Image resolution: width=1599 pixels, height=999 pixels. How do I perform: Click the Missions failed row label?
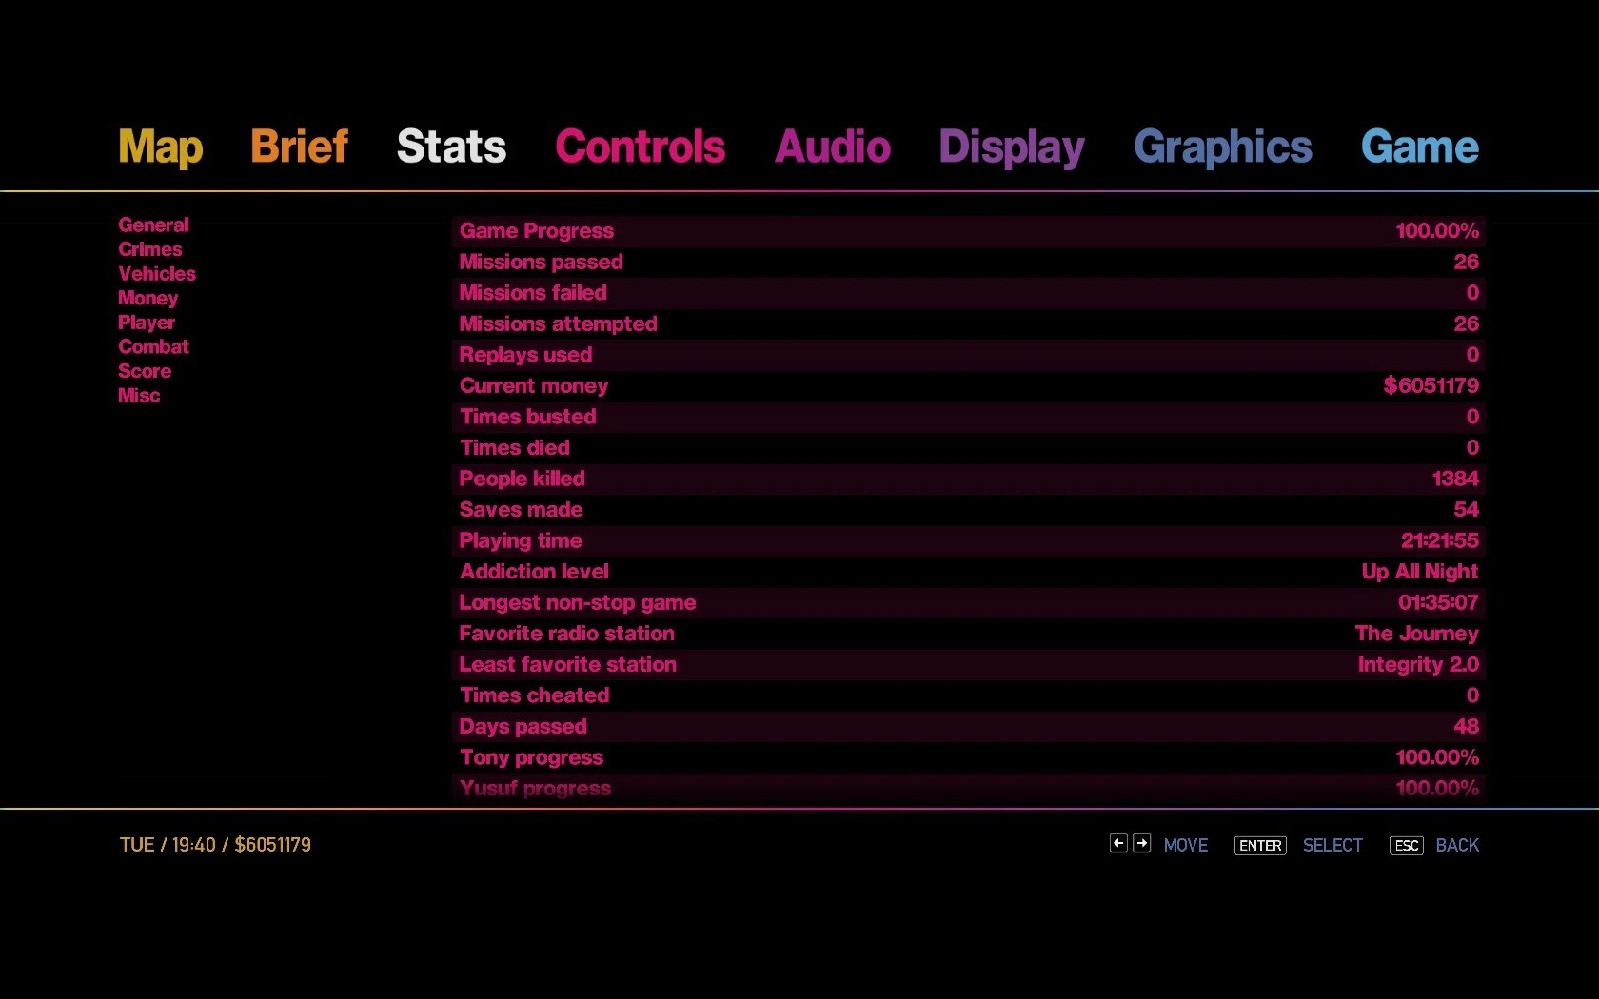[x=533, y=293]
